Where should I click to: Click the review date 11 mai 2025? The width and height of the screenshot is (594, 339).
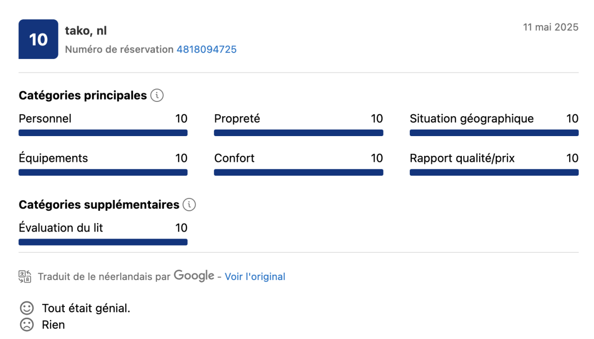[550, 27]
